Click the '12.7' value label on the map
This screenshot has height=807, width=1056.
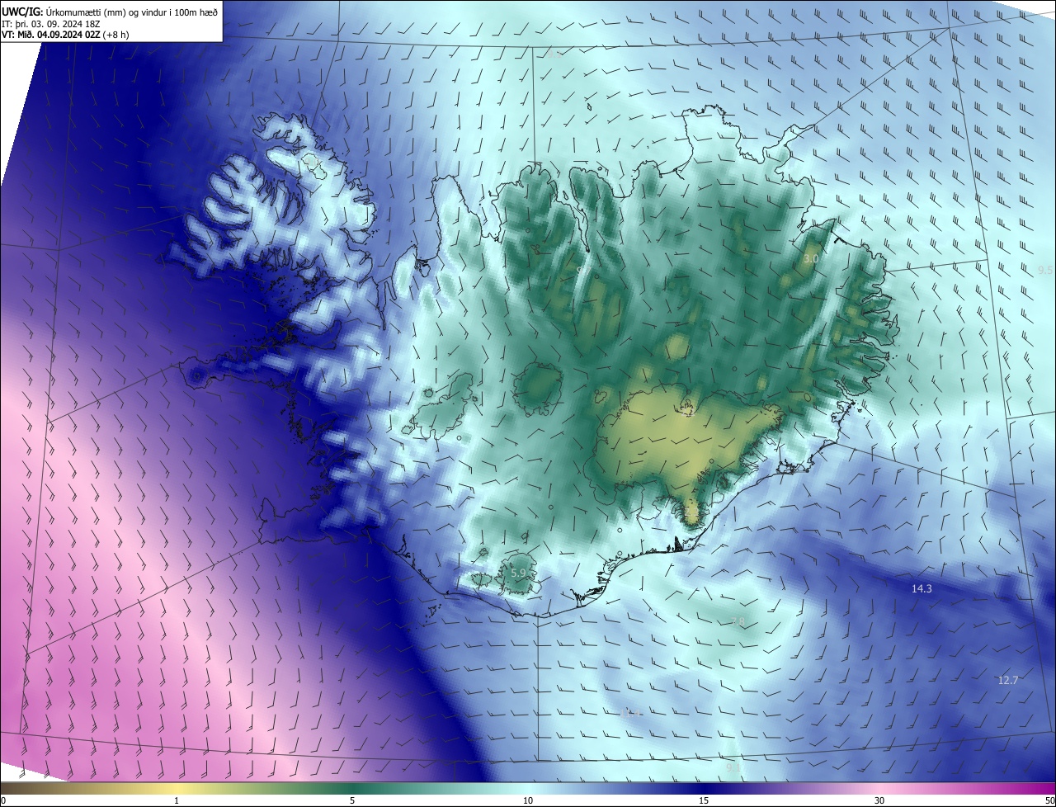pyautogui.click(x=1008, y=680)
